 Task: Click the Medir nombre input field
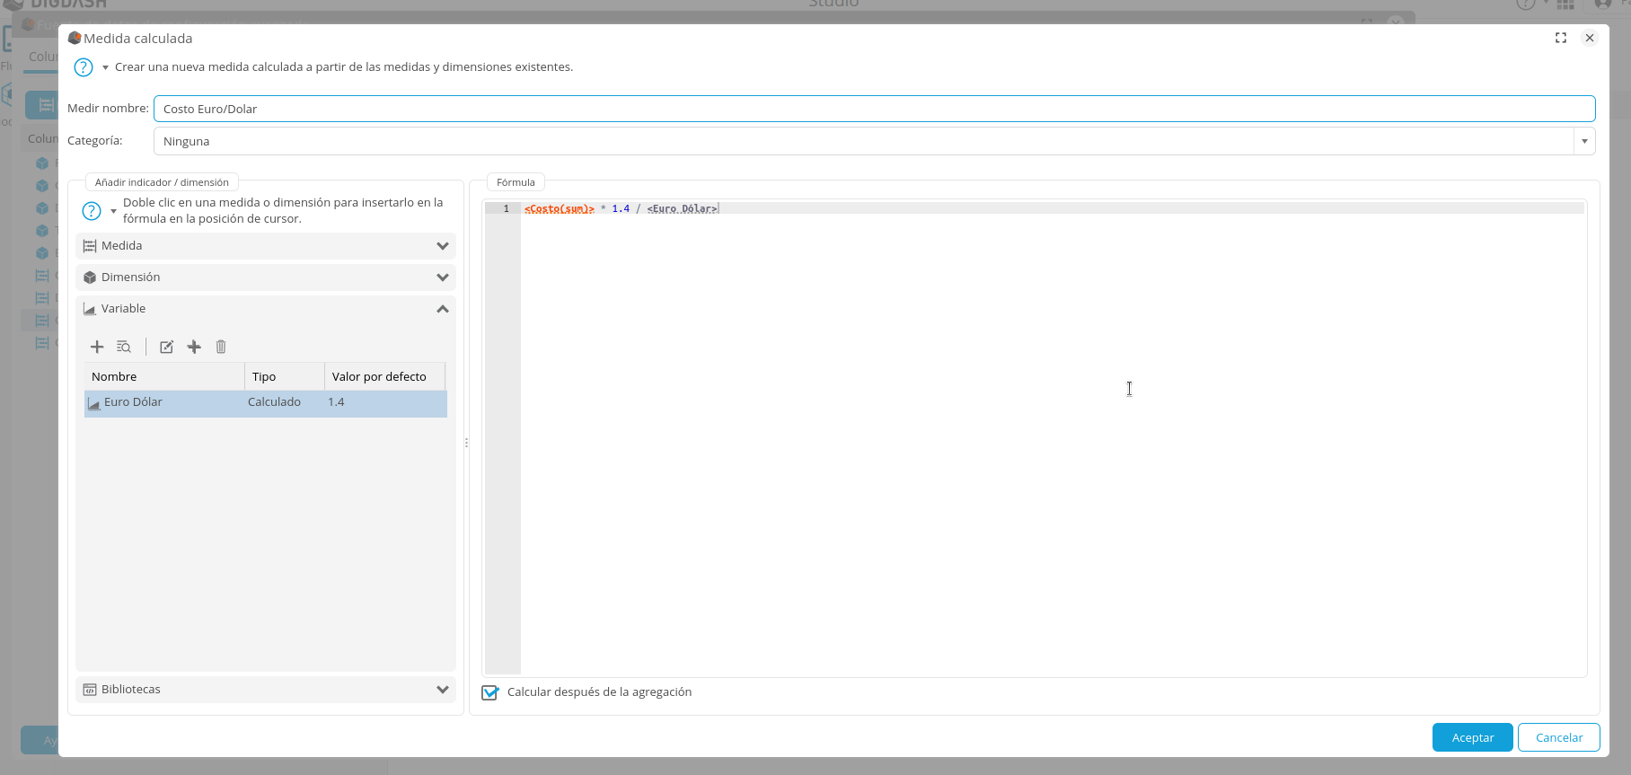pos(874,109)
